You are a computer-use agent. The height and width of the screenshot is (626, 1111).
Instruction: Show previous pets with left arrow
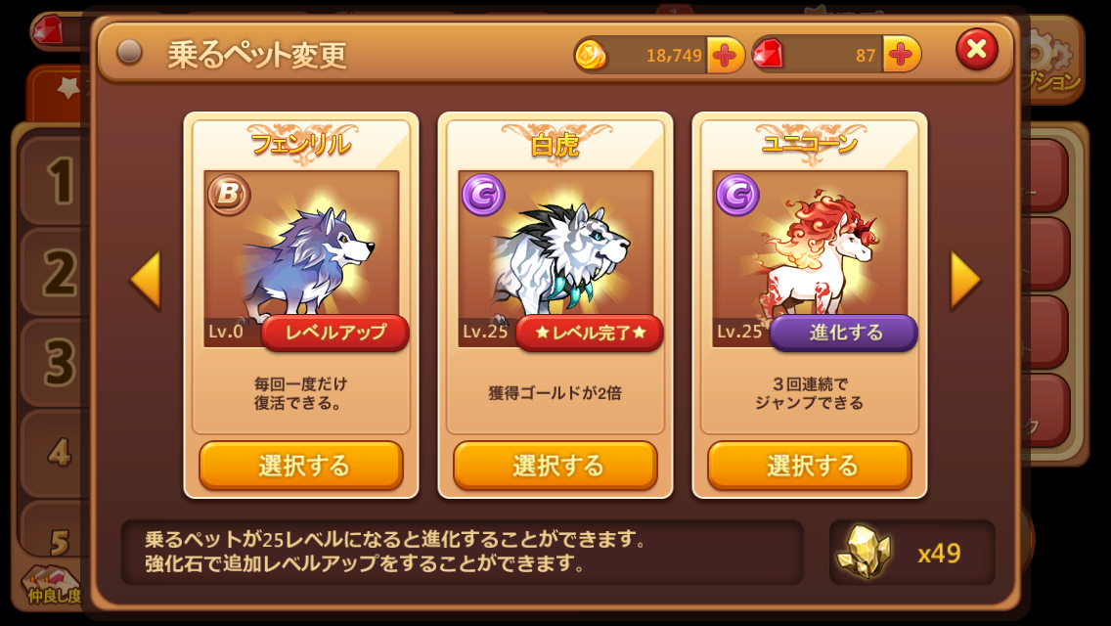coord(146,280)
